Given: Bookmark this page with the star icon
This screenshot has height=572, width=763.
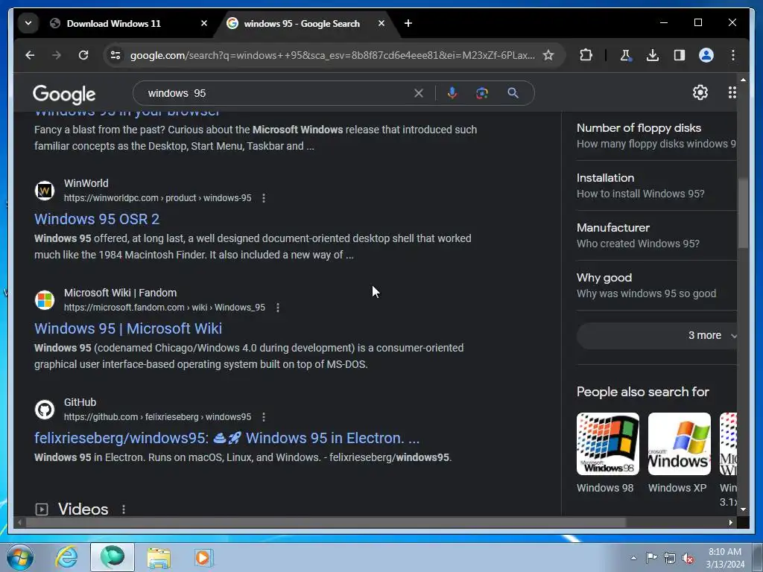Looking at the screenshot, I should point(548,55).
